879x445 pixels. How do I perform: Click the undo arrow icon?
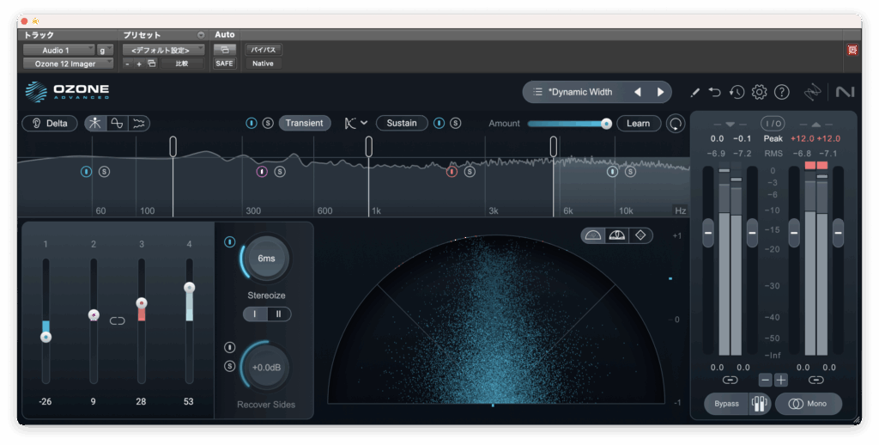click(x=715, y=92)
